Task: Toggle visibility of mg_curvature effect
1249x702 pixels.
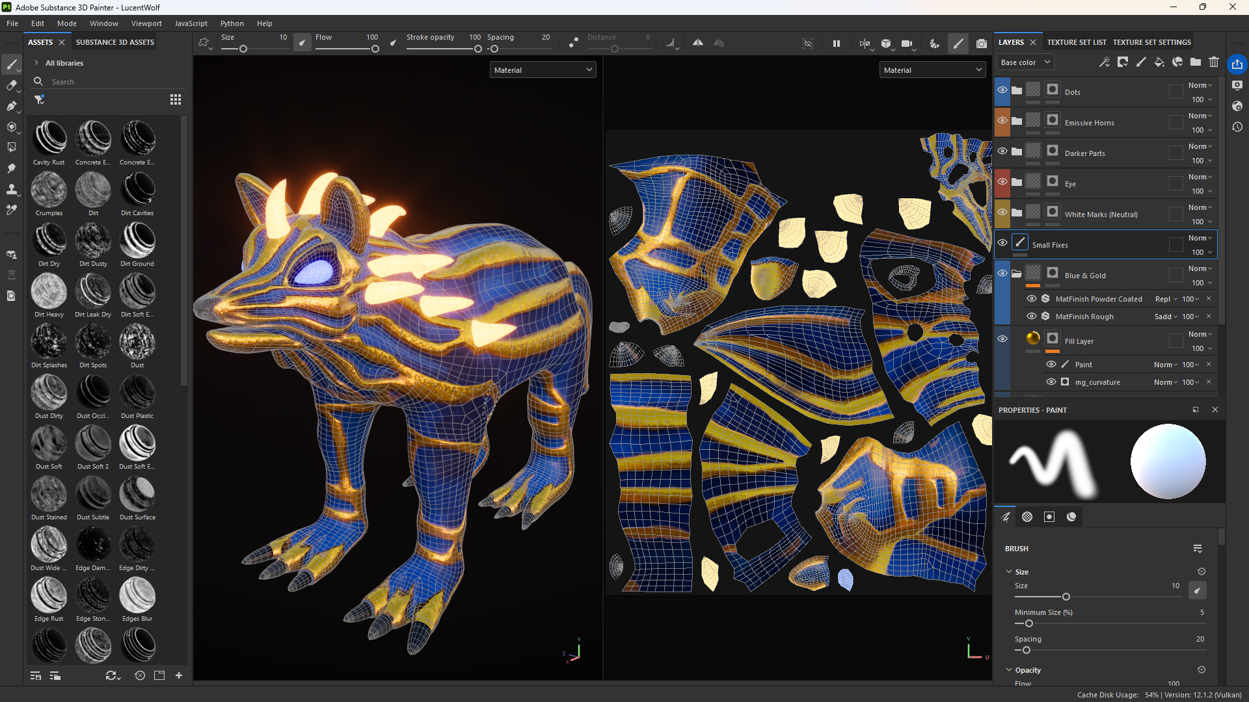Action: [1051, 382]
